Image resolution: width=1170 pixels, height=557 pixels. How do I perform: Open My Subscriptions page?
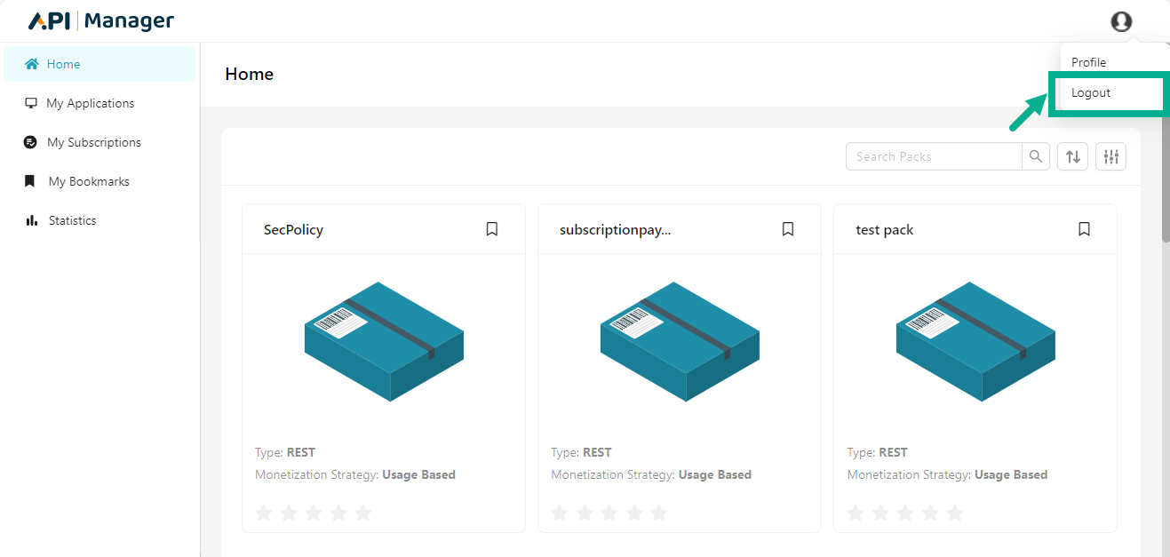93,142
